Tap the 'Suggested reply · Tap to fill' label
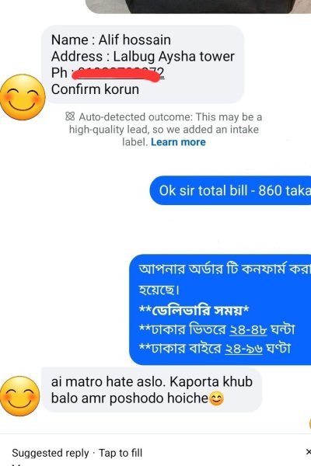The image size is (311, 466). tap(77, 453)
